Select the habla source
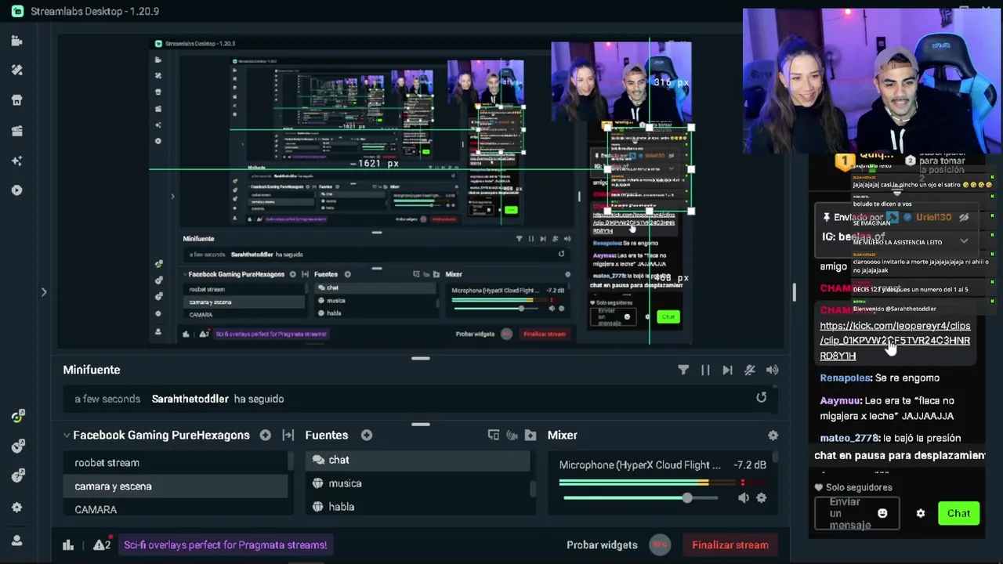 pos(418,507)
